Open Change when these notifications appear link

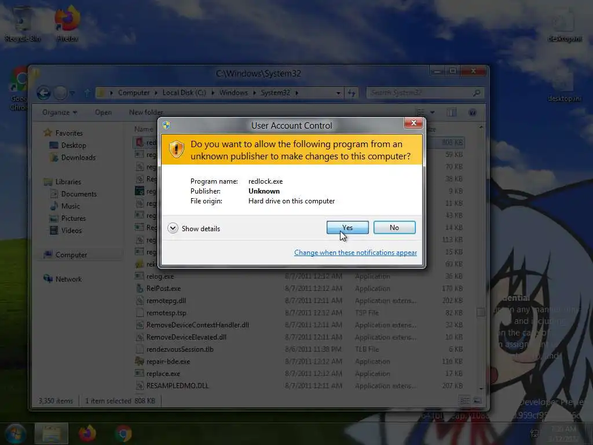tap(356, 253)
